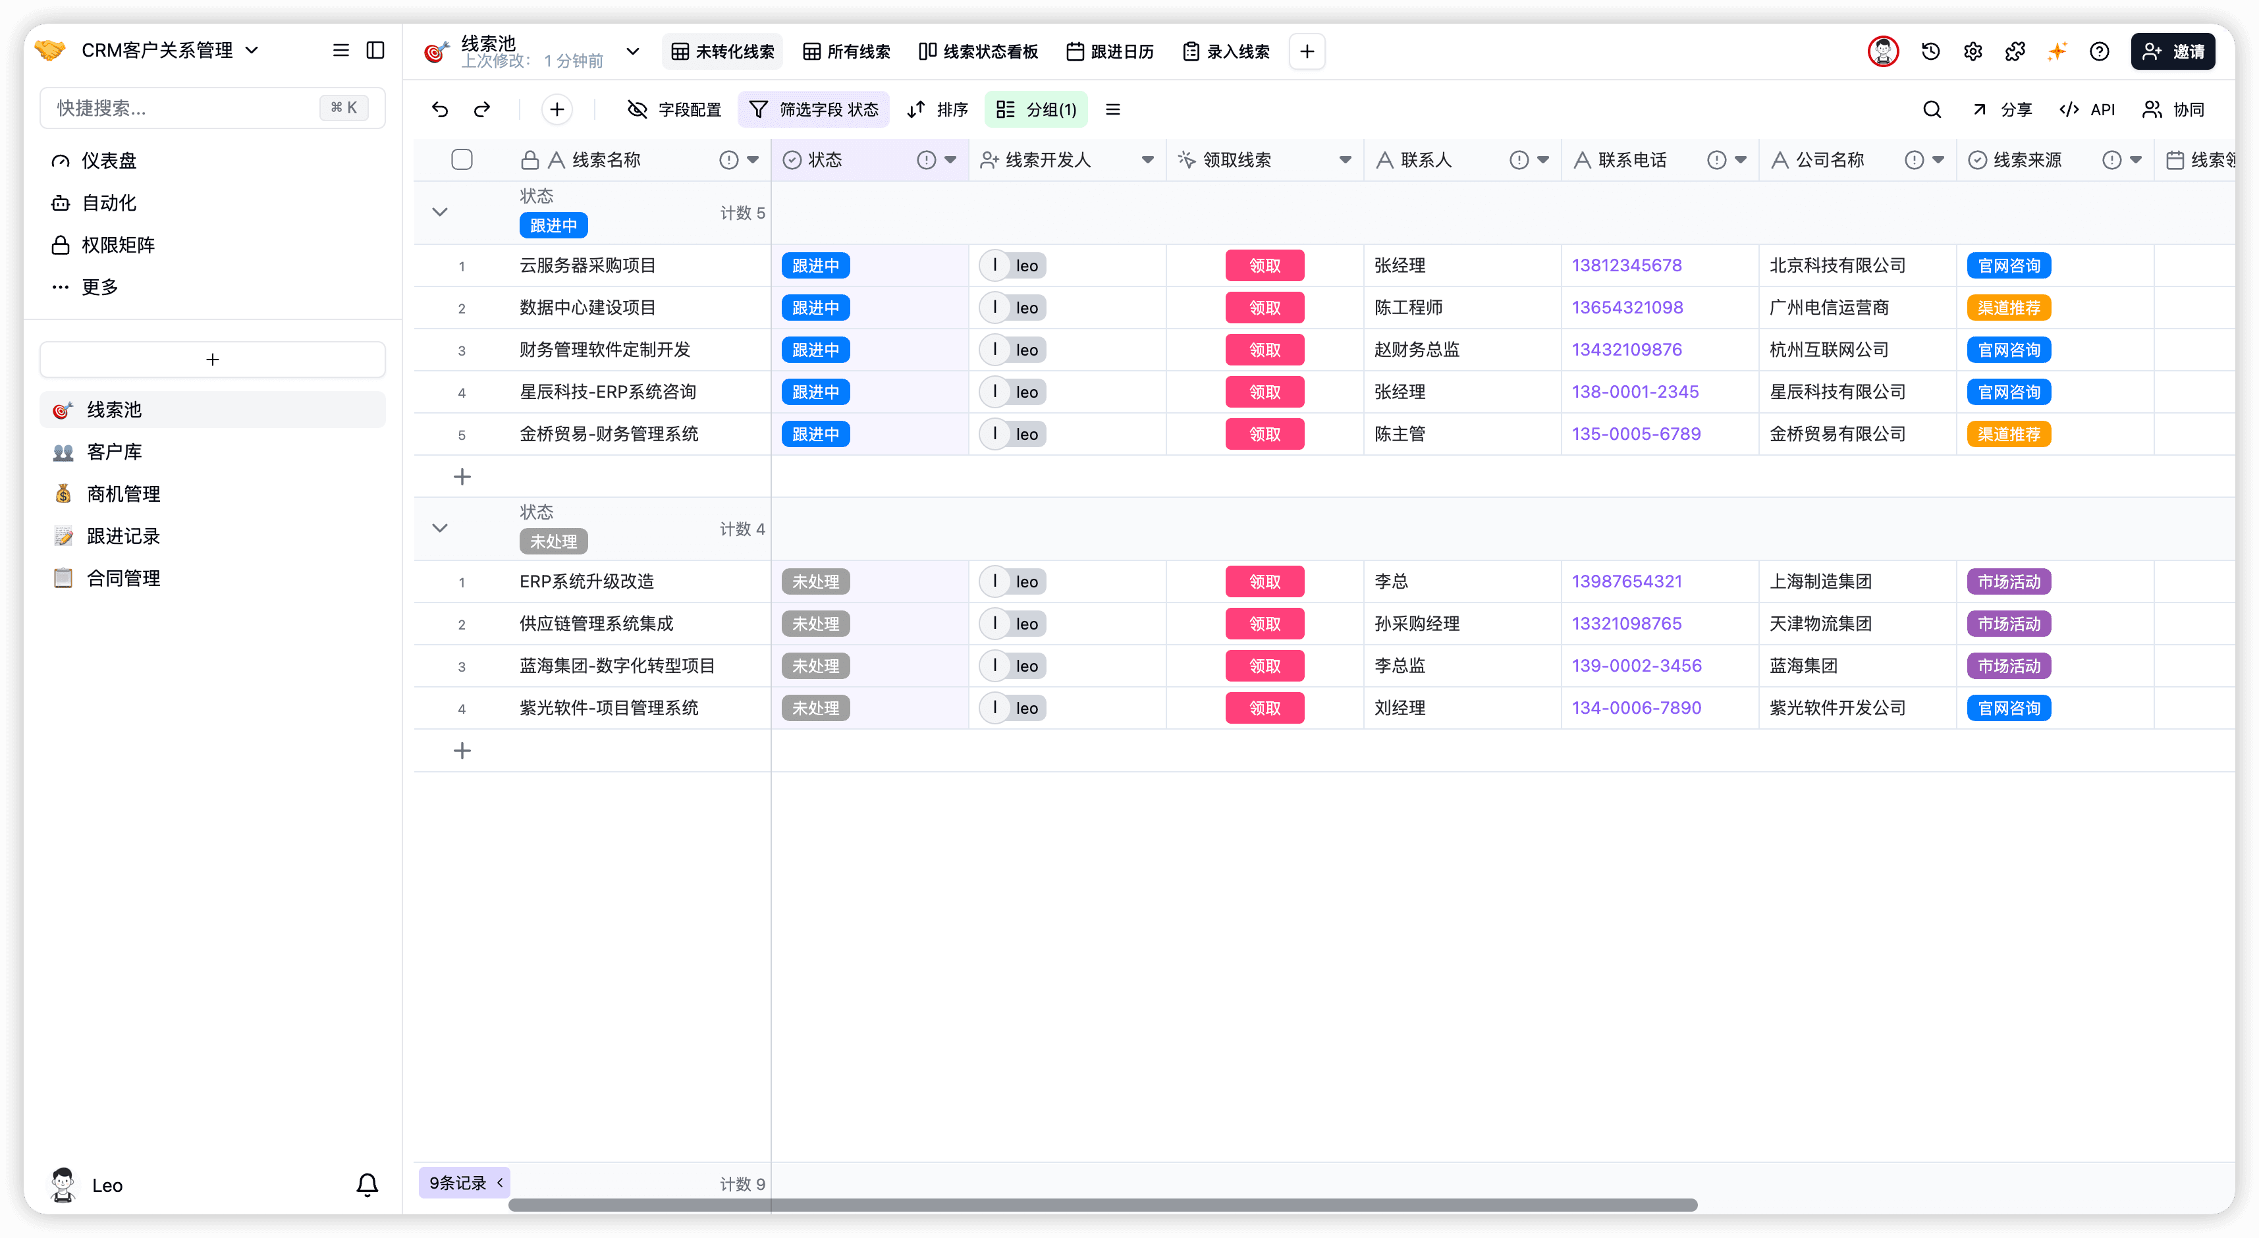Open the puzzle-piece extensions icon
This screenshot has width=2259, height=1238.
[2015, 52]
